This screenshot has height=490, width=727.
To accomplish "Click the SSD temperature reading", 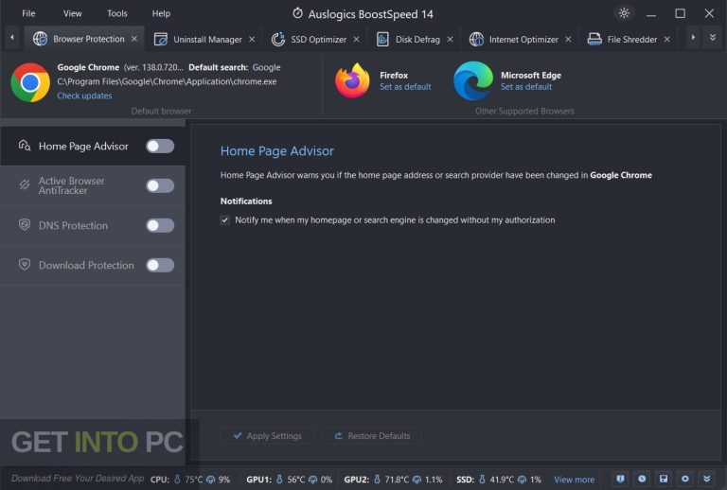I will click(502, 480).
